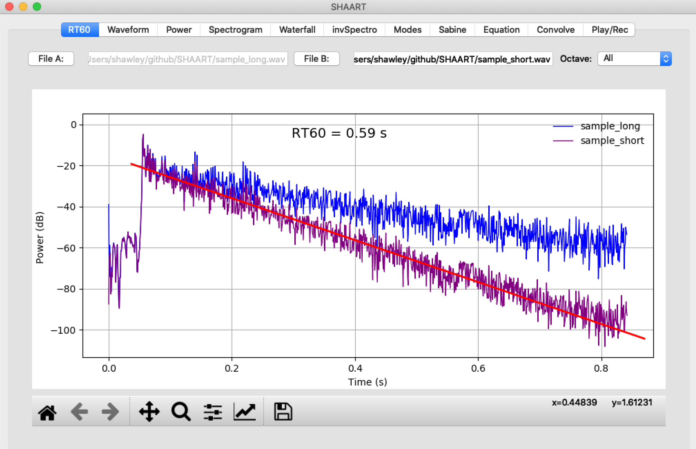Click the x=0.44839 cursor readout
Viewport: 696px width, 449px height.
(x=574, y=402)
